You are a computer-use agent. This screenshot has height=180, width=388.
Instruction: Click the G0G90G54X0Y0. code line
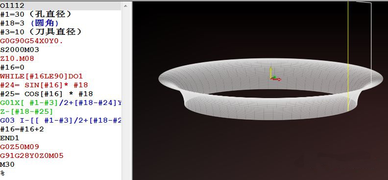[31, 41]
